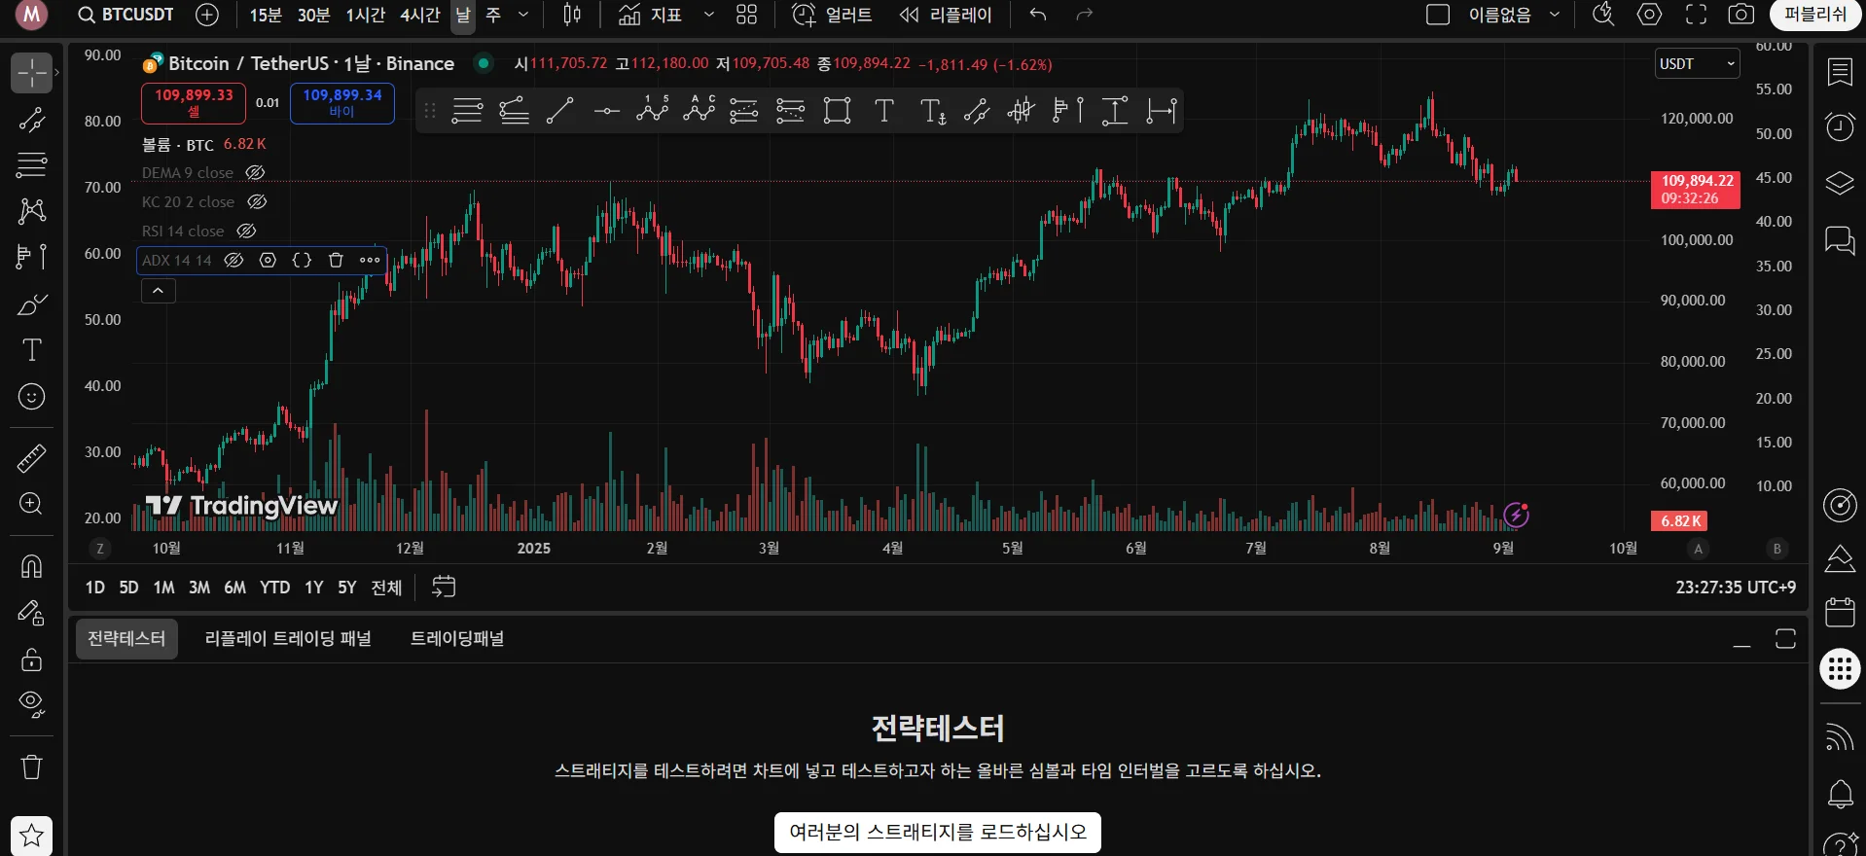Image resolution: width=1866 pixels, height=856 pixels.
Task: Pick Fib retracement in the floating drawing toolbar
Action: pos(467,111)
